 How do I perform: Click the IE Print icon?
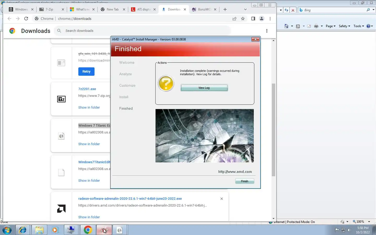(x=316, y=26)
